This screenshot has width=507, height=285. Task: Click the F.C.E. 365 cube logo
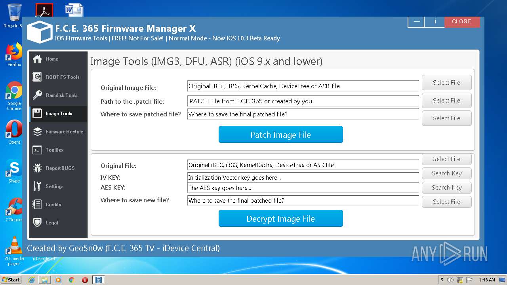click(x=40, y=32)
